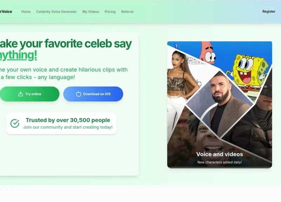281x202 pixels.
Task: Click the Register link
Action: [269, 12]
